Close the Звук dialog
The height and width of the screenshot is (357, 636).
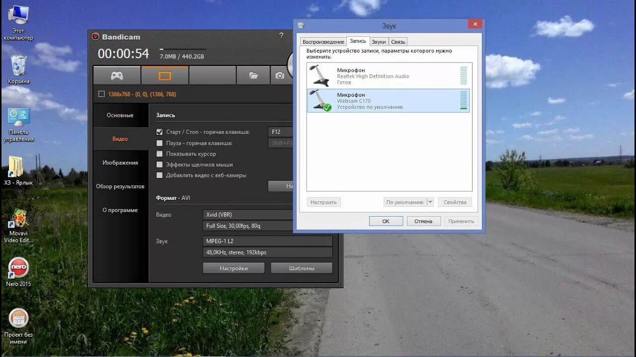click(475, 24)
